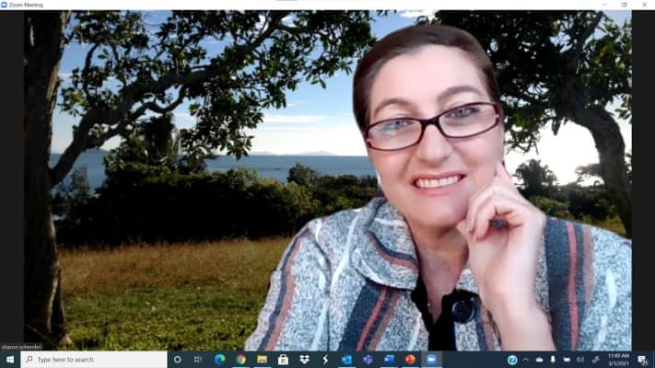Image resolution: width=655 pixels, height=368 pixels.
Task: Click the taskbar search box
Action: tap(92, 360)
